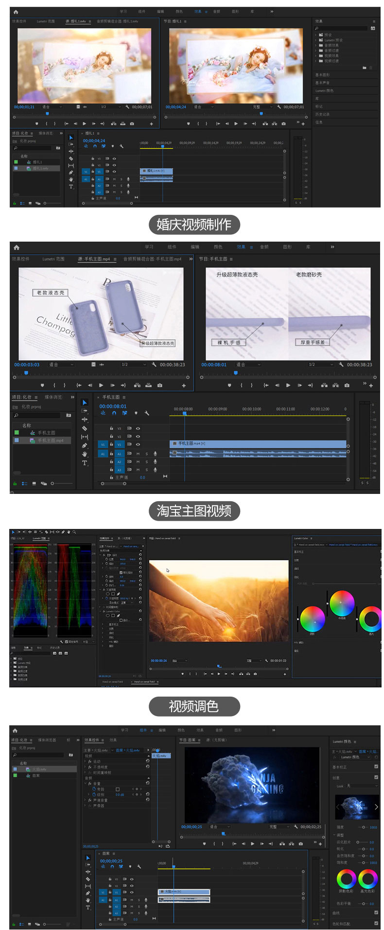384x930 pixels.
Task: Open 媒体浏览 tab beside 项目:化妆 (手机主图)
Action: tap(53, 397)
